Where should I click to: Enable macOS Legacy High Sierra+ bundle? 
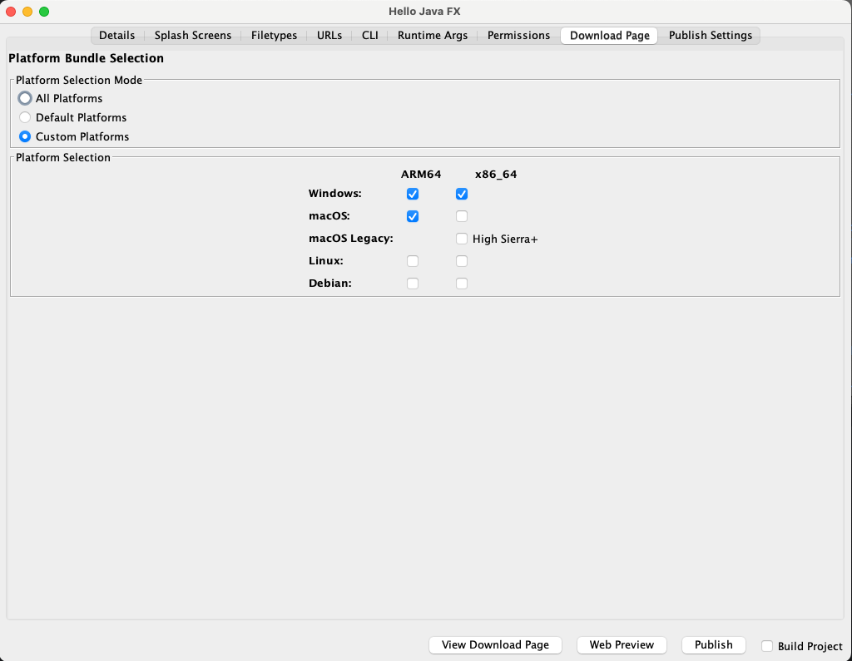coord(462,239)
